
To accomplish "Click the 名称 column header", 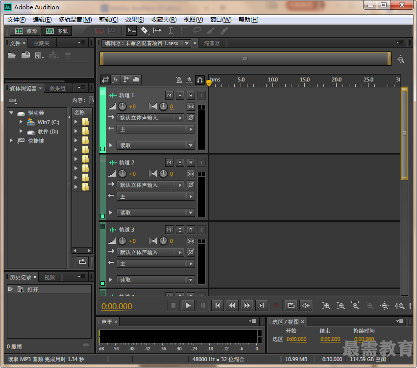I will pos(82,112).
